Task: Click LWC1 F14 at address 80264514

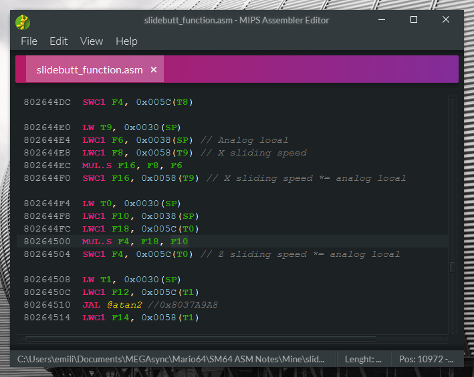Action: [106, 318]
